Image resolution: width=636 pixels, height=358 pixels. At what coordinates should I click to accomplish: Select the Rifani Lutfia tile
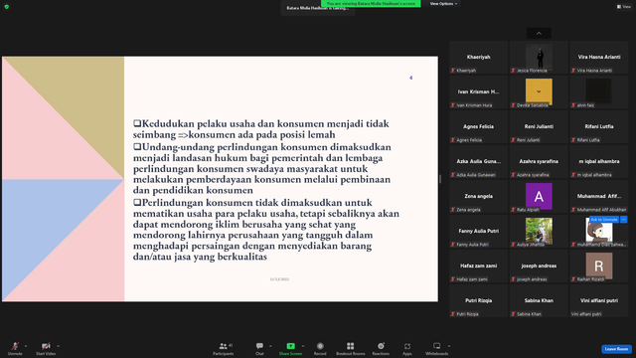click(x=599, y=127)
